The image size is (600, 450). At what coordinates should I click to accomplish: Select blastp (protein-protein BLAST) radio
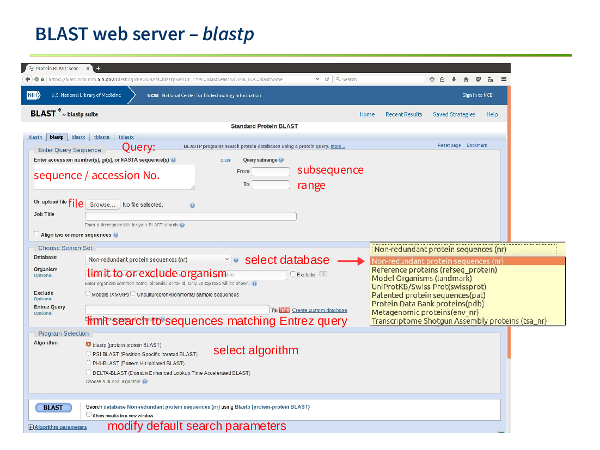click(x=88, y=344)
